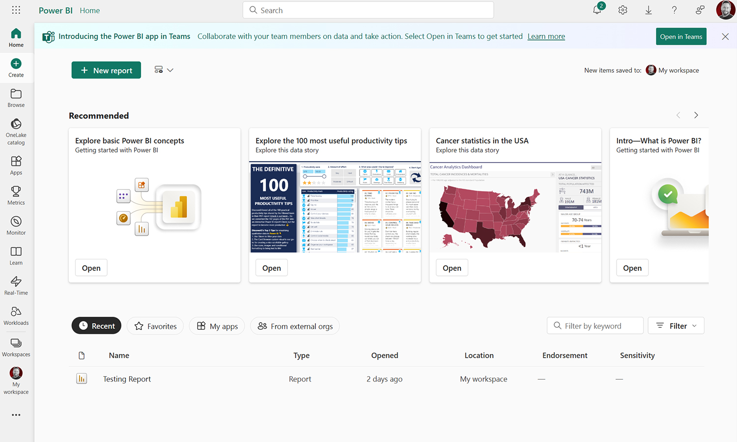Screen dimensions: 737x442
Task: Click the app launcher waffle icon
Action: (16, 10)
